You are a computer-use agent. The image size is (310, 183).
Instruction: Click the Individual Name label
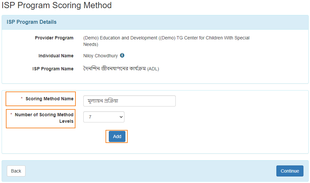pyautogui.click(x=56, y=56)
